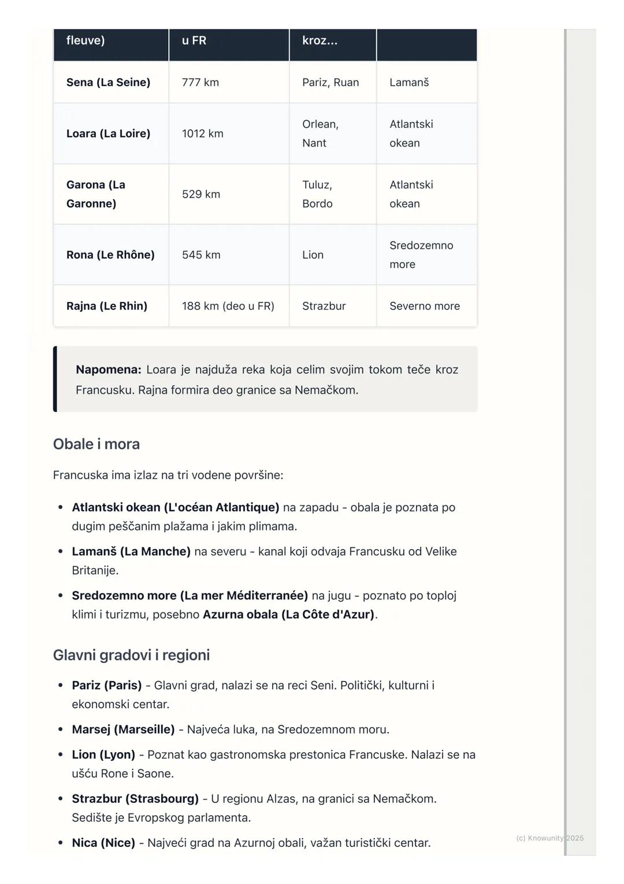This screenshot has width=624, height=884.
Task: Select the Pariz (Paris) list item
Action: [x=107, y=686]
